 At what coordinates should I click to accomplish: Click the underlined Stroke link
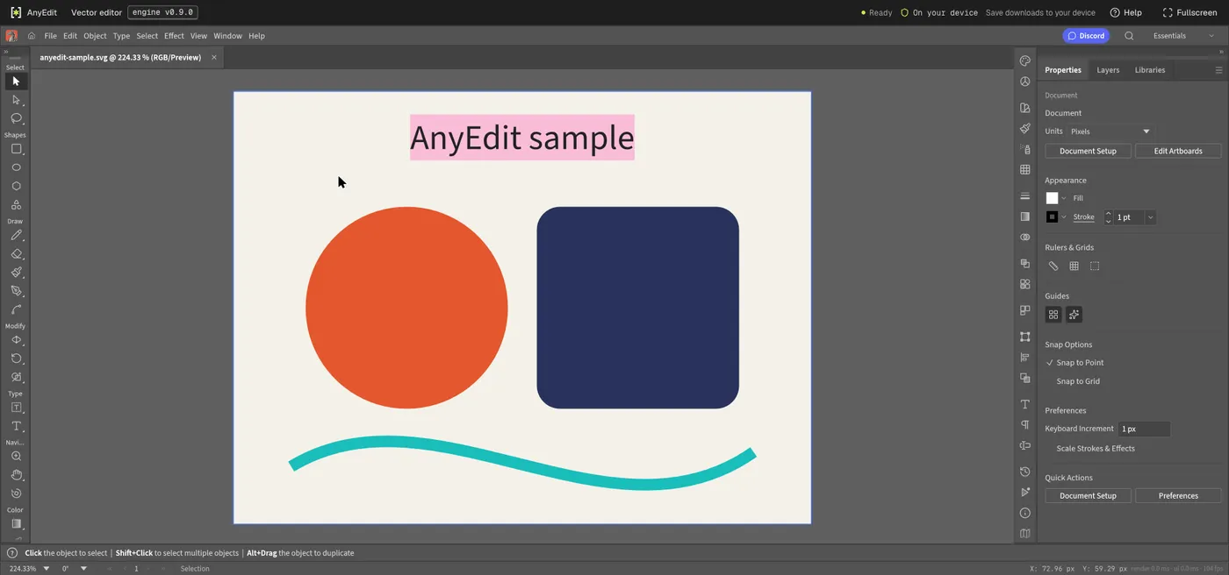click(x=1083, y=217)
